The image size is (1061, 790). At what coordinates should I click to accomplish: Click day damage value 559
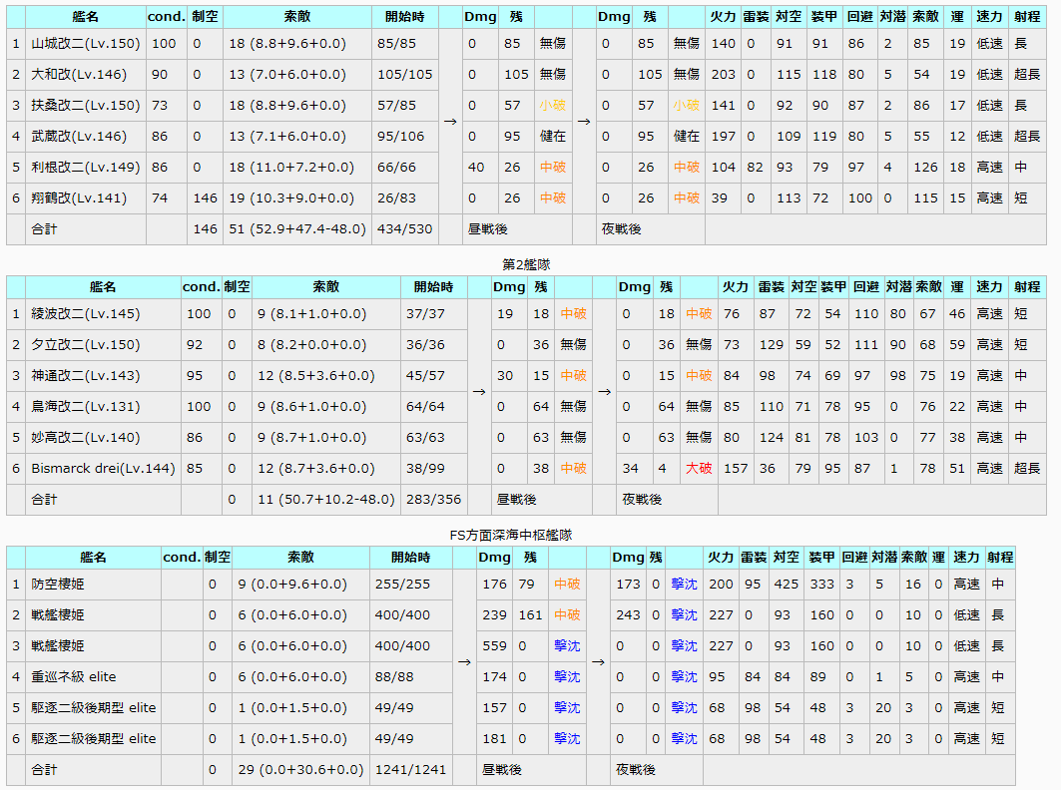point(494,646)
